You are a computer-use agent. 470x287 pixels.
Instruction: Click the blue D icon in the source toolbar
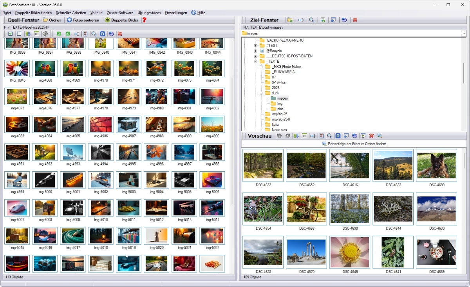pos(103,34)
